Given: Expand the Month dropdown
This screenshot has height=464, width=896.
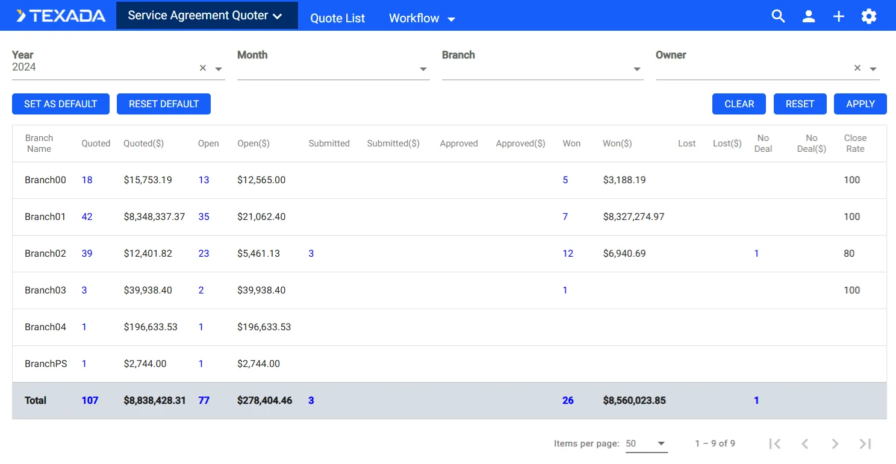Looking at the screenshot, I should point(423,69).
